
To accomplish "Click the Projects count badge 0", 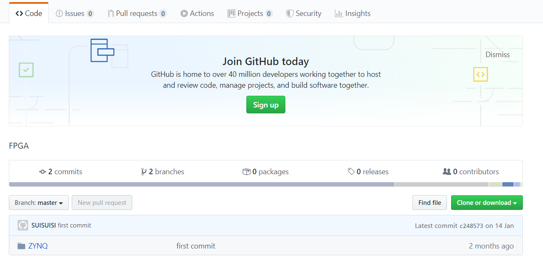I will pyautogui.click(x=269, y=13).
